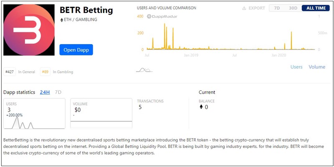Click the BETR Betting logo image
334x167 pixels.
29,30
